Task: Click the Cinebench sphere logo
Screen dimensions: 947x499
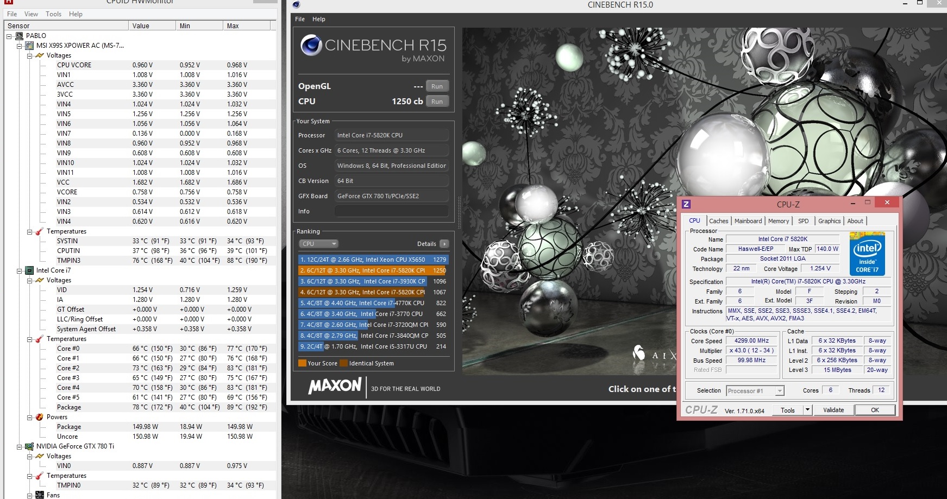Action: pyautogui.click(x=311, y=45)
